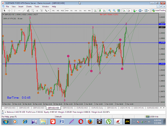Switch to the GBPUSD,H1 chart tab
The image size is (167, 126).
click(x=112, y=108)
